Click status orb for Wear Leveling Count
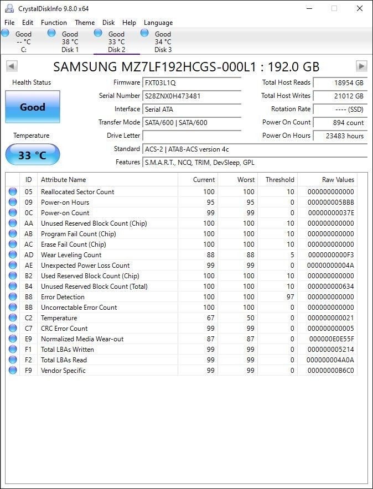The width and height of the screenshot is (373, 489). point(13,255)
